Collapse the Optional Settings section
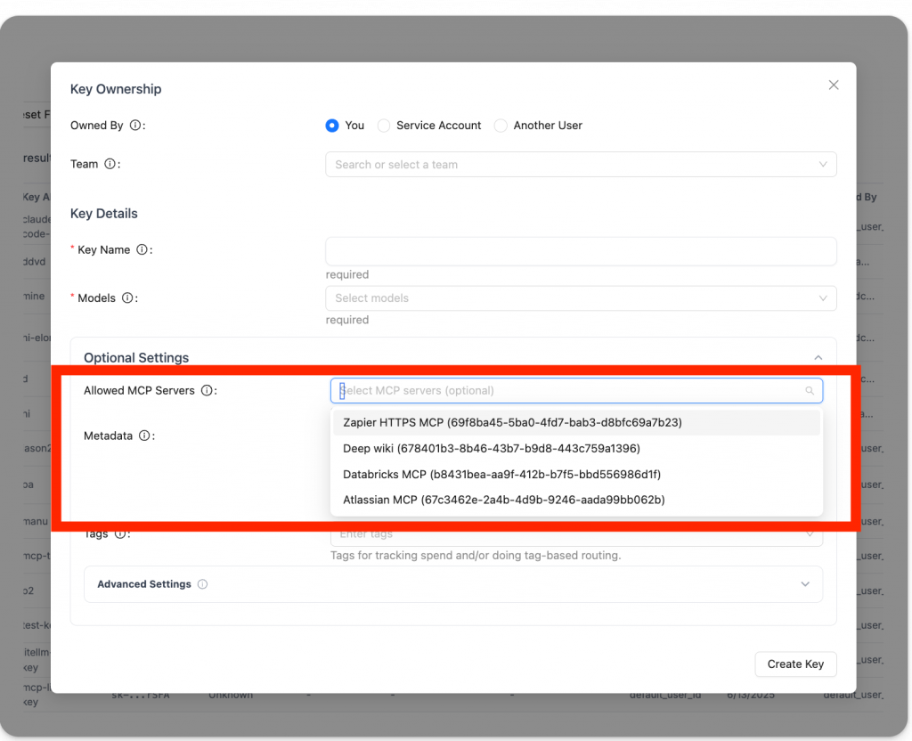Image resolution: width=912 pixels, height=741 pixels. [x=818, y=358]
